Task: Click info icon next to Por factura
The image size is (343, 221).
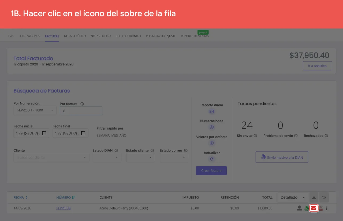Action: click(82, 104)
